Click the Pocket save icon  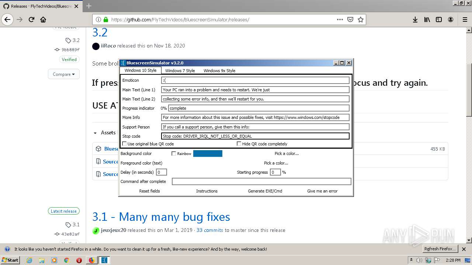coord(350,20)
